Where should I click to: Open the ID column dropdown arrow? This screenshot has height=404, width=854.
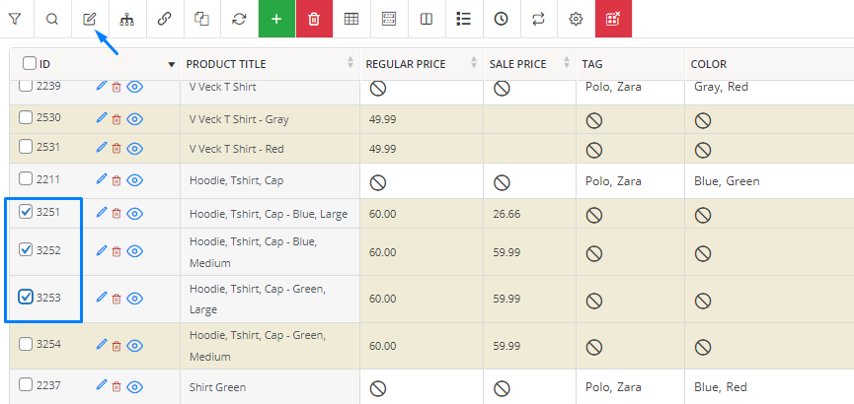click(172, 64)
